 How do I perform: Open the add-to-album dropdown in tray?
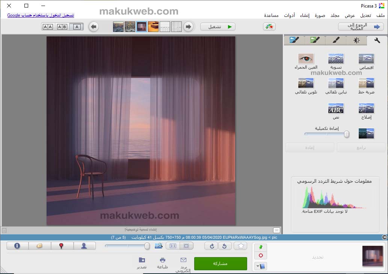pos(261,266)
